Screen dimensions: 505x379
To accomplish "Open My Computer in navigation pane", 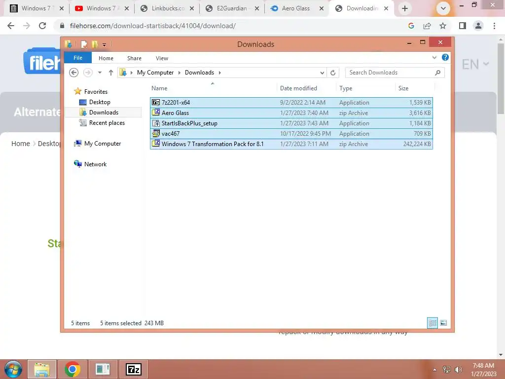I will 103,144.
